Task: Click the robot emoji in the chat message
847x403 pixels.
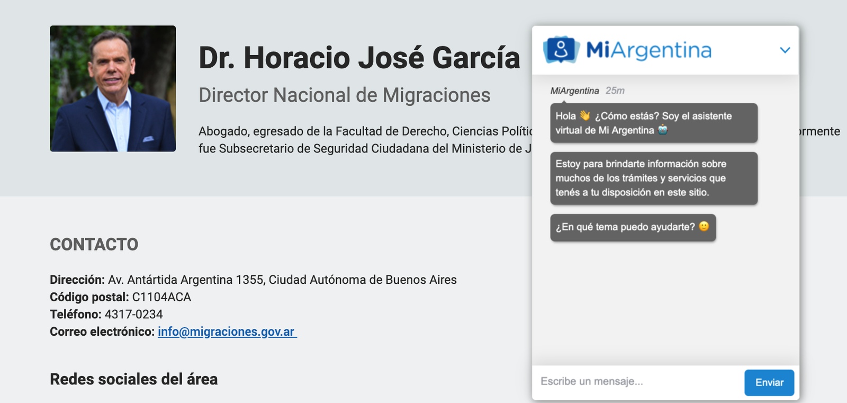Action: (663, 130)
